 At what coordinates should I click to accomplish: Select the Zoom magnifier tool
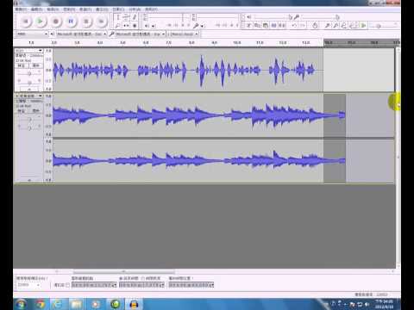click(118, 26)
